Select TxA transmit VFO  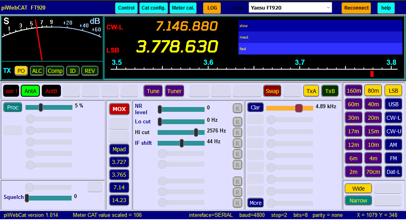311,91
